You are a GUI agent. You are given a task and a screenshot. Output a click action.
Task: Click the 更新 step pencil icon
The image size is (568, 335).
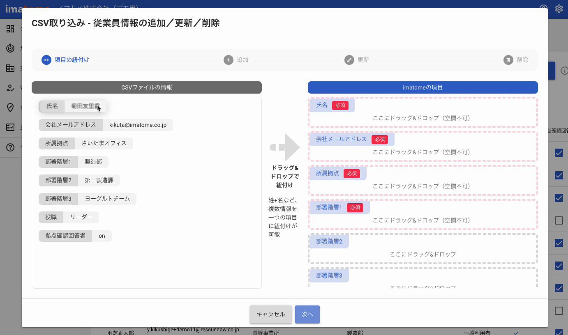[x=349, y=60]
